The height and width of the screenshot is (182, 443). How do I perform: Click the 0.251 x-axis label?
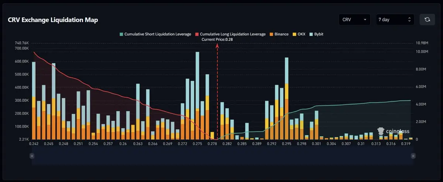pyautogui.click(x=78, y=144)
